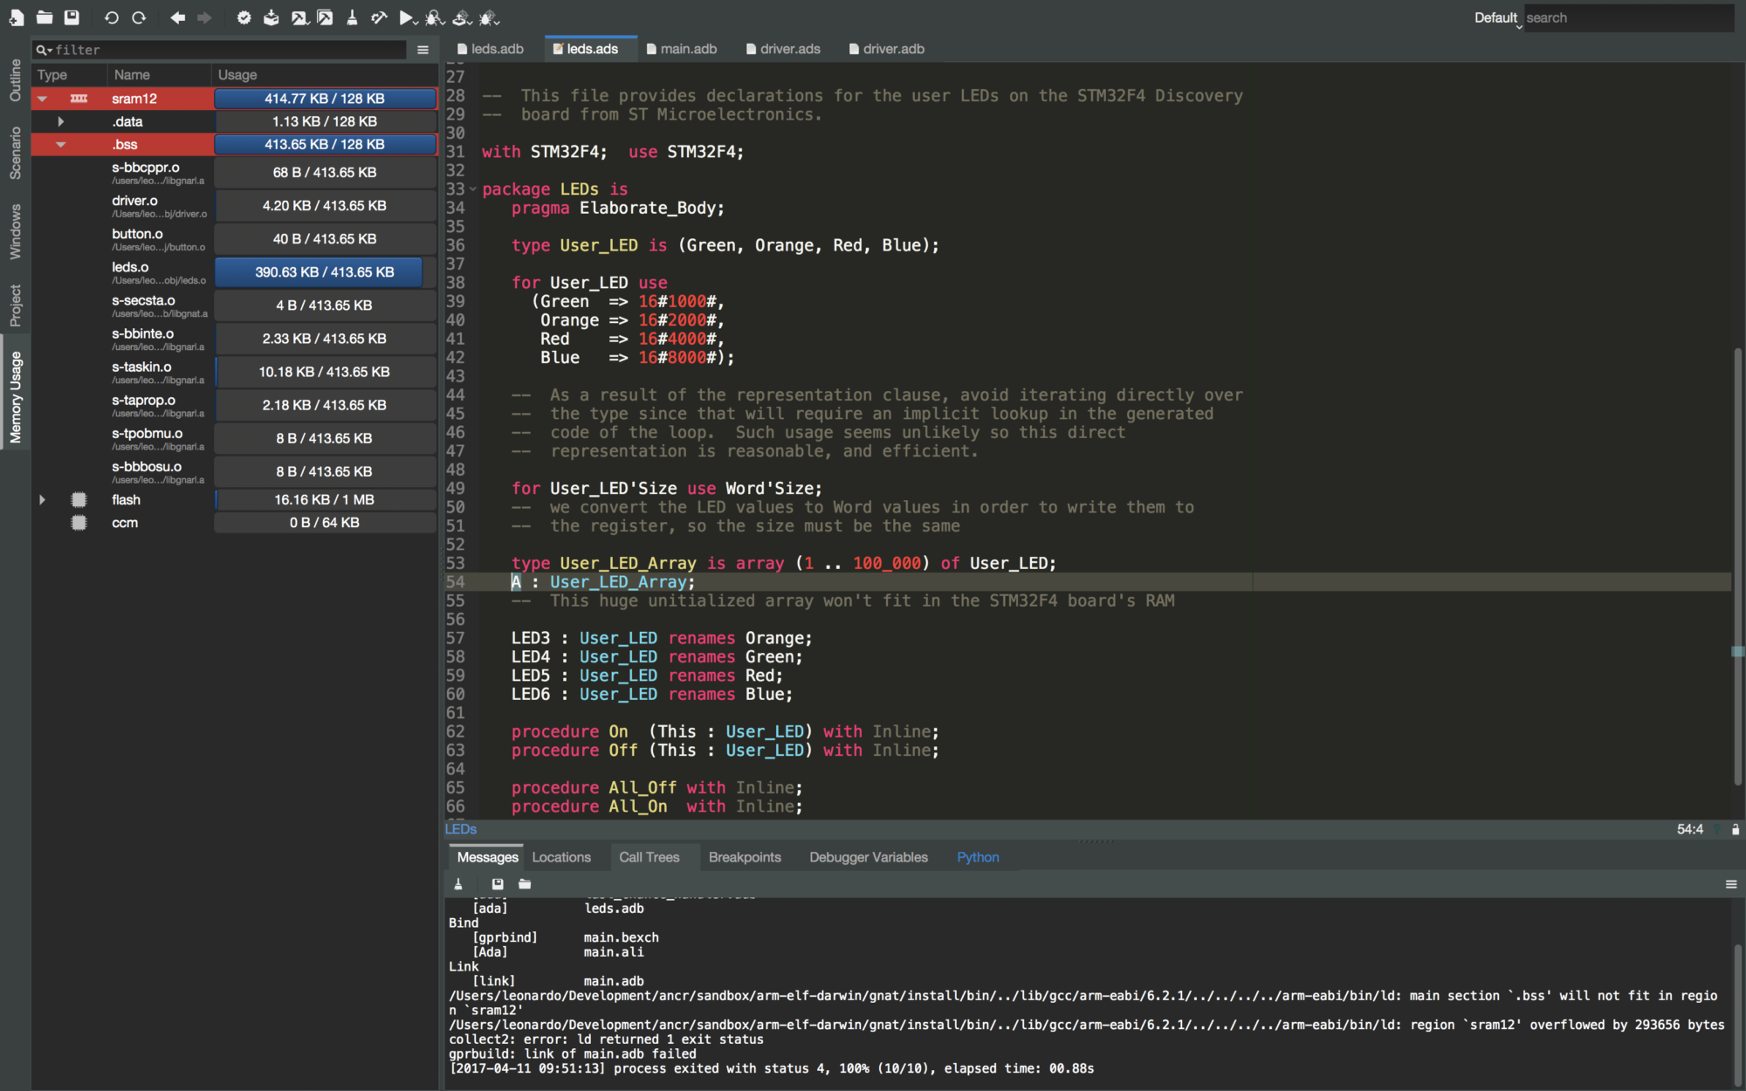This screenshot has width=1746, height=1091.
Task: Select leds.o usage bar
Action: [325, 272]
